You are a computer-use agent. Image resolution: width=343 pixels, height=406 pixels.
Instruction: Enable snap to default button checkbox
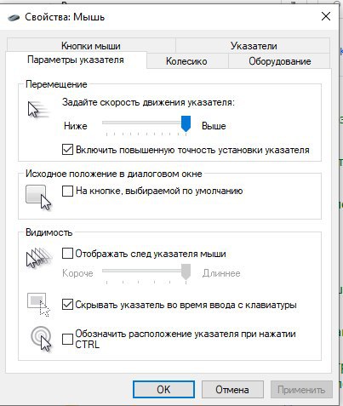tap(67, 191)
